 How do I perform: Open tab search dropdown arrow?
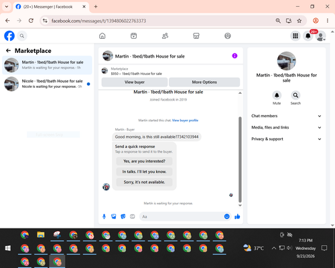(x=7, y=7)
